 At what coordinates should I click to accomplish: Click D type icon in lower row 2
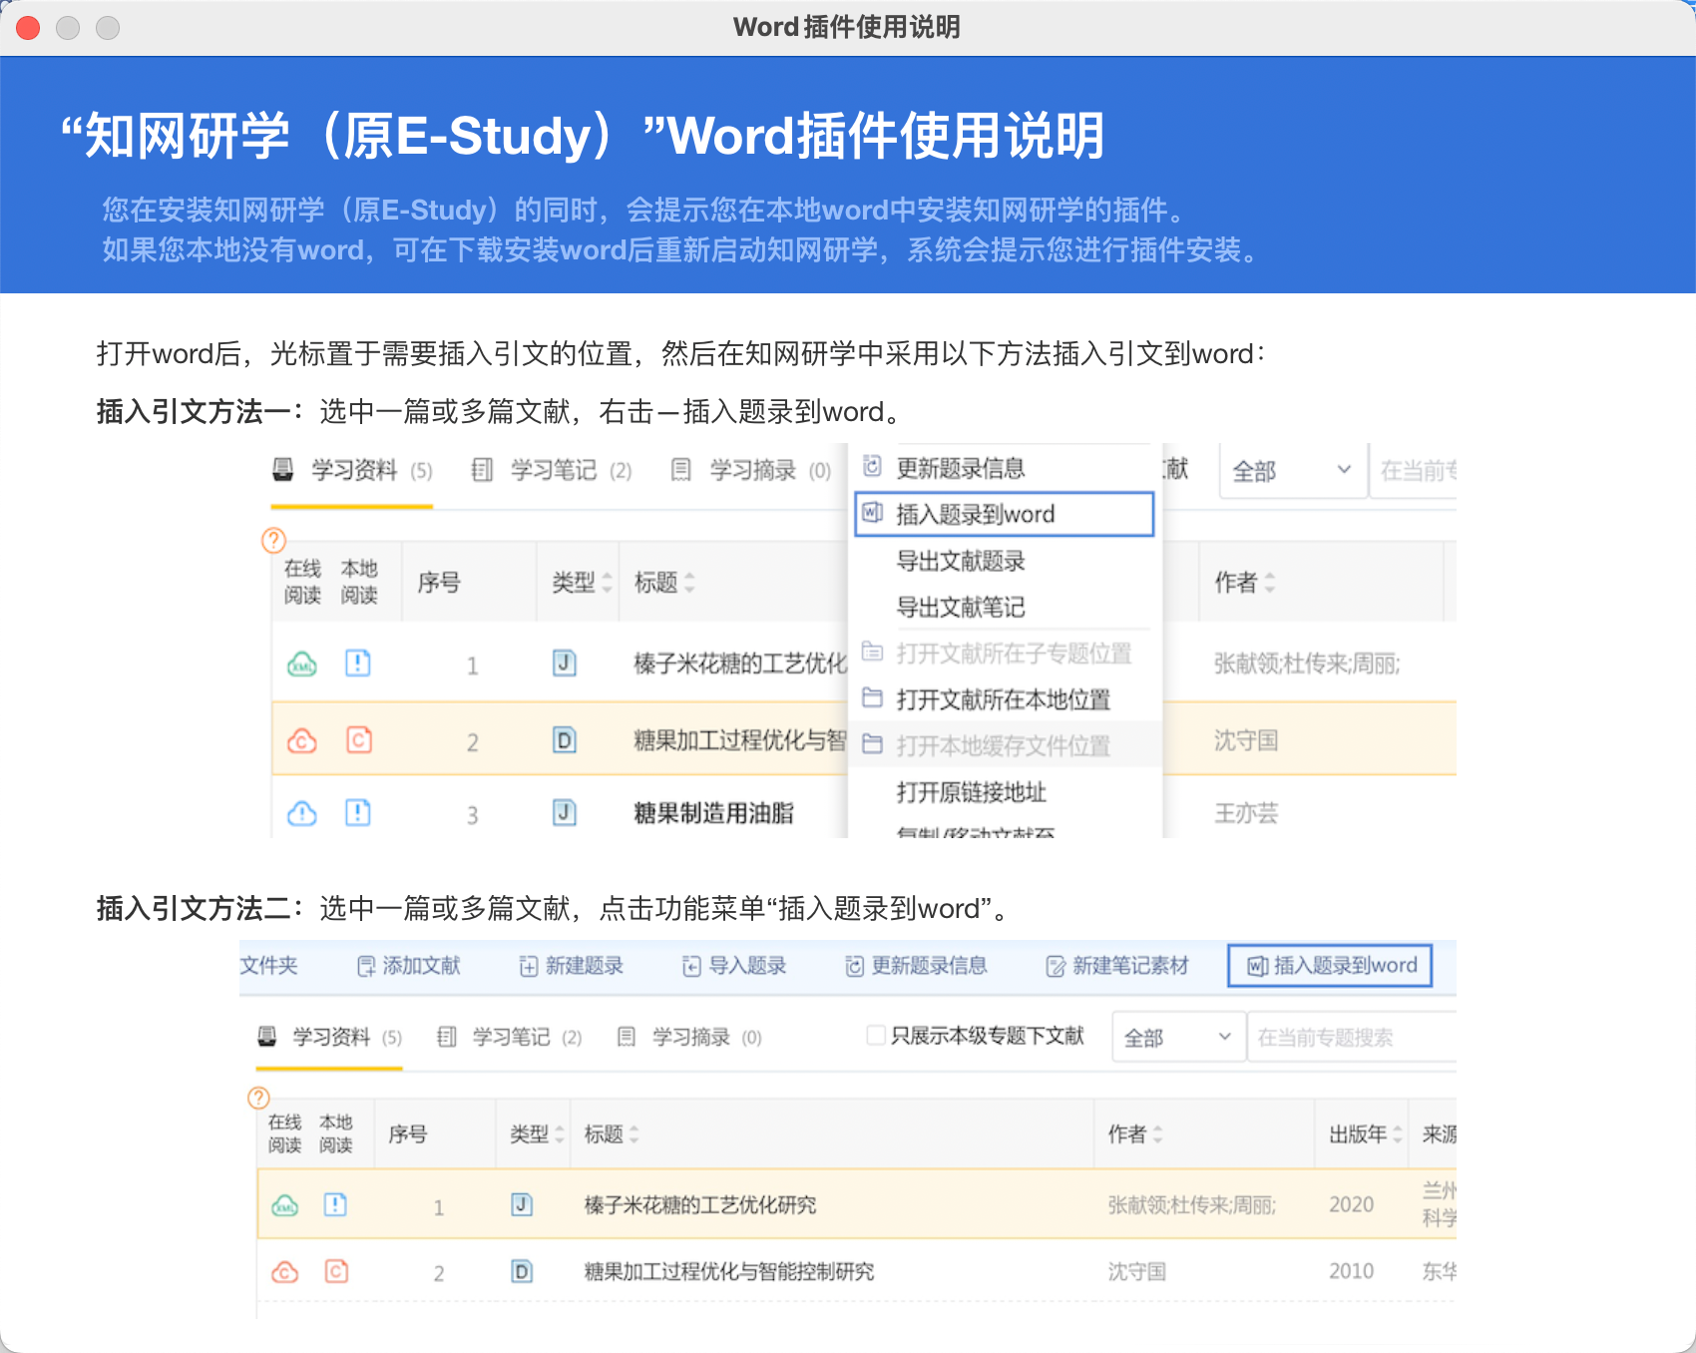point(522,1272)
